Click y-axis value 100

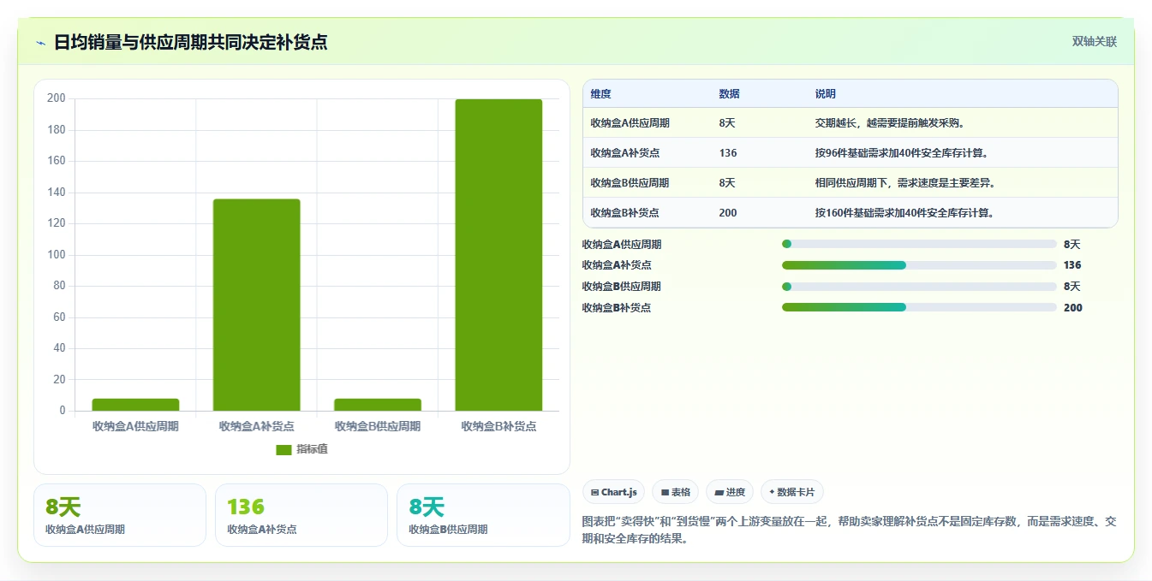pos(57,255)
